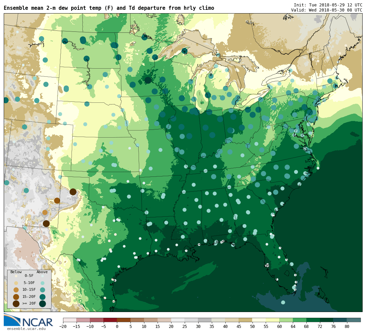This screenshot has height=333, width=366.
Task: Pick the colorbar swatch between 10 and 15
Action: tap(151, 320)
